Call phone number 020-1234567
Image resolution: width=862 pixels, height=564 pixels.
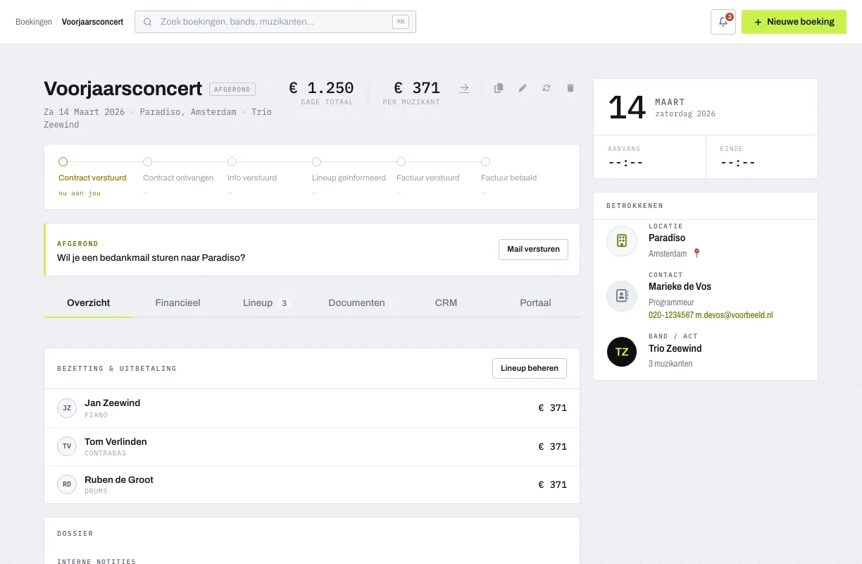tap(671, 315)
